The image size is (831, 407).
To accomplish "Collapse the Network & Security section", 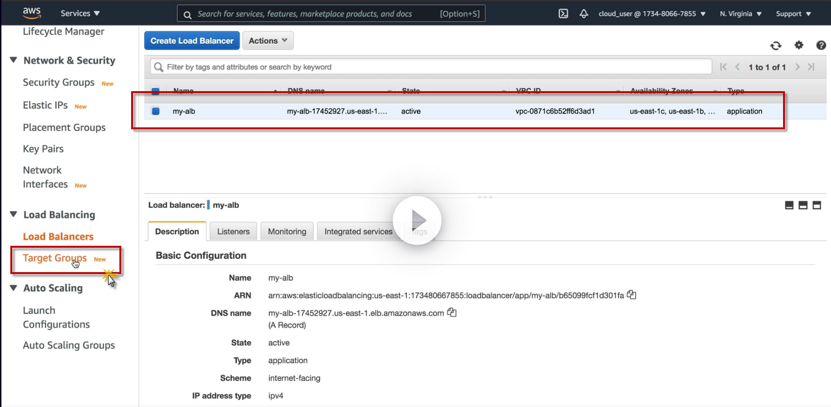I will click(x=14, y=60).
